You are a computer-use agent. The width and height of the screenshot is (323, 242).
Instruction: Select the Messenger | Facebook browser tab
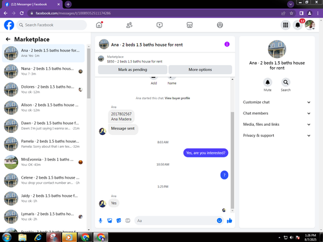coord(32,5)
